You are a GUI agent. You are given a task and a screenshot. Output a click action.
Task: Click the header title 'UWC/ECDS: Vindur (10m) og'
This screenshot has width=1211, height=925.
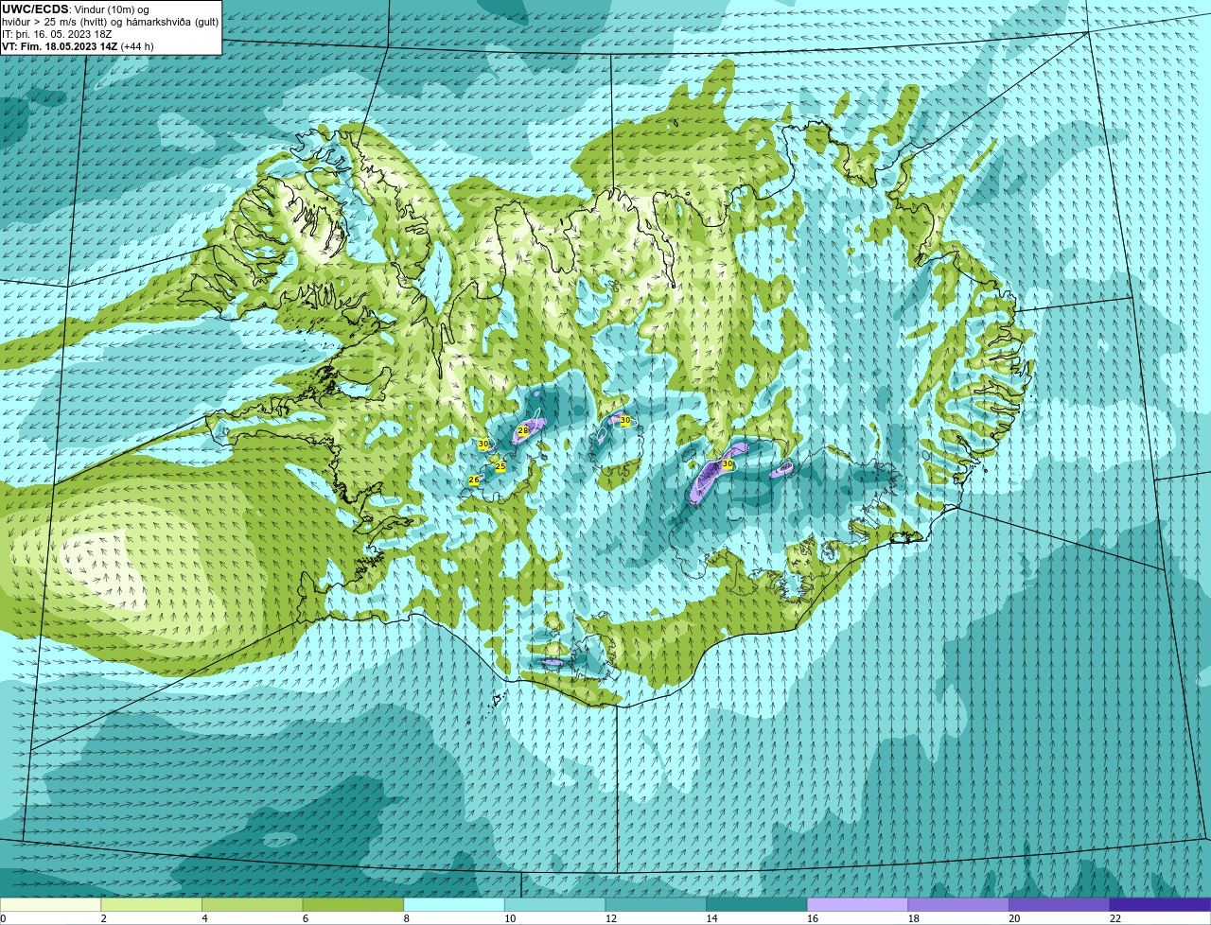click(x=76, y=9)
